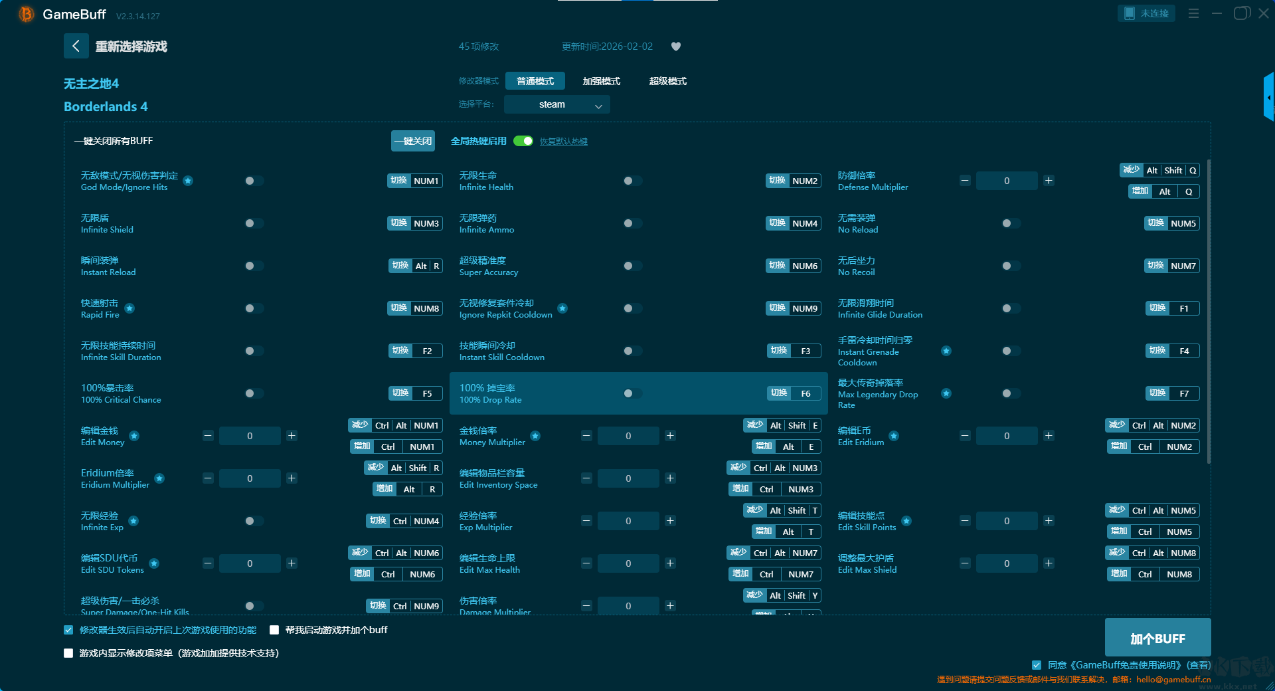Click the Edit Max Health value field

tap(628, 563)
